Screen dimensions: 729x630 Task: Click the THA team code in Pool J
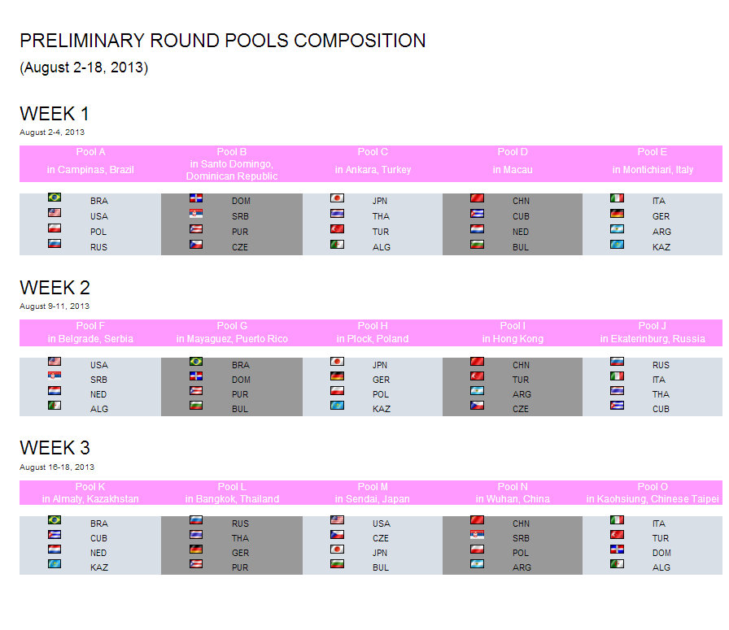(660, 394)
